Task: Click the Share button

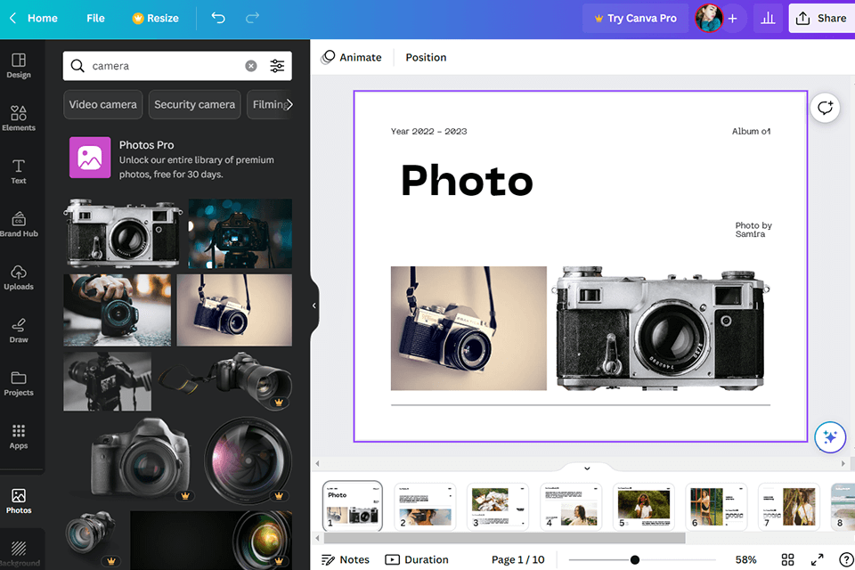Action: point(821,18)
